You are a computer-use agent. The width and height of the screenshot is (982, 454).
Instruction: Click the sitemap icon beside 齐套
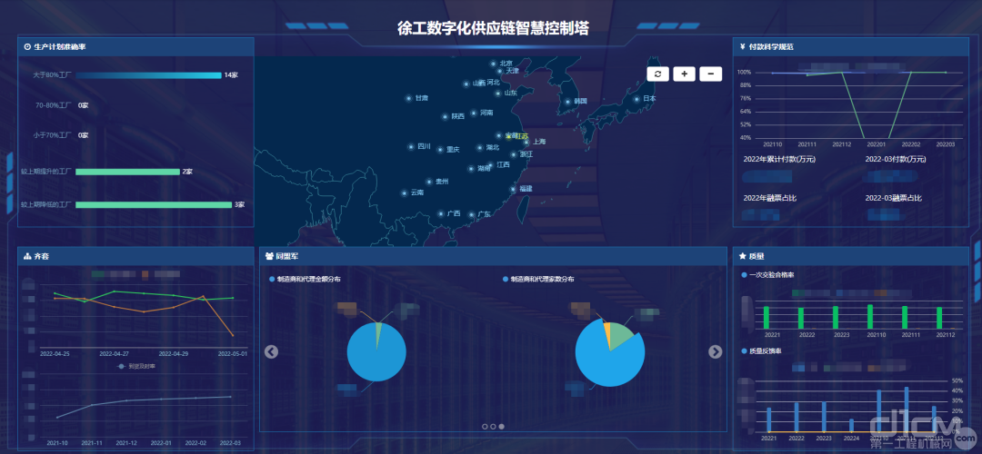[x=27, y=256]
